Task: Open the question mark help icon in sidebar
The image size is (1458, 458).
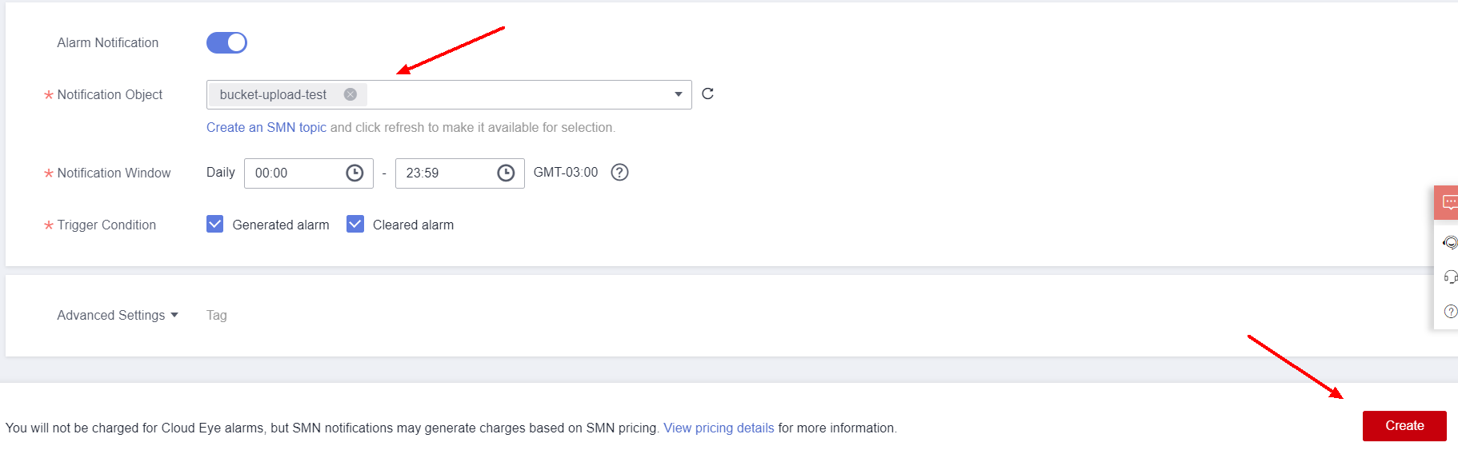Action: (x=1450, y=312)
